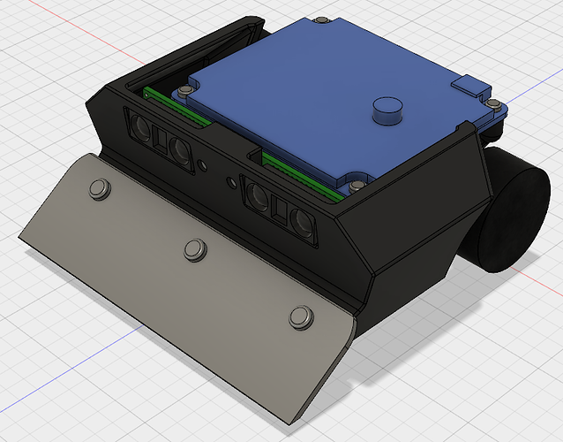Screen dimensions: 563x442
Task: Select the screw at the cover's rear corner
Action: tap(321, 20)
